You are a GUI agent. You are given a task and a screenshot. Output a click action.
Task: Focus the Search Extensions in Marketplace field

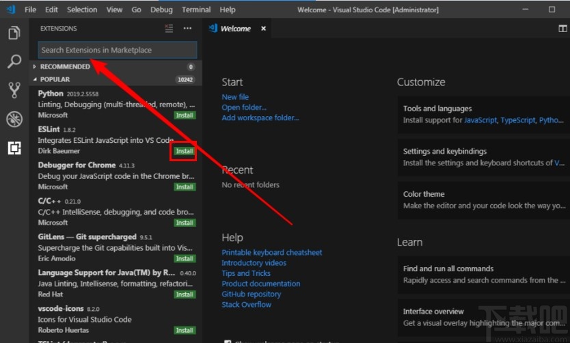pos(118,50)
